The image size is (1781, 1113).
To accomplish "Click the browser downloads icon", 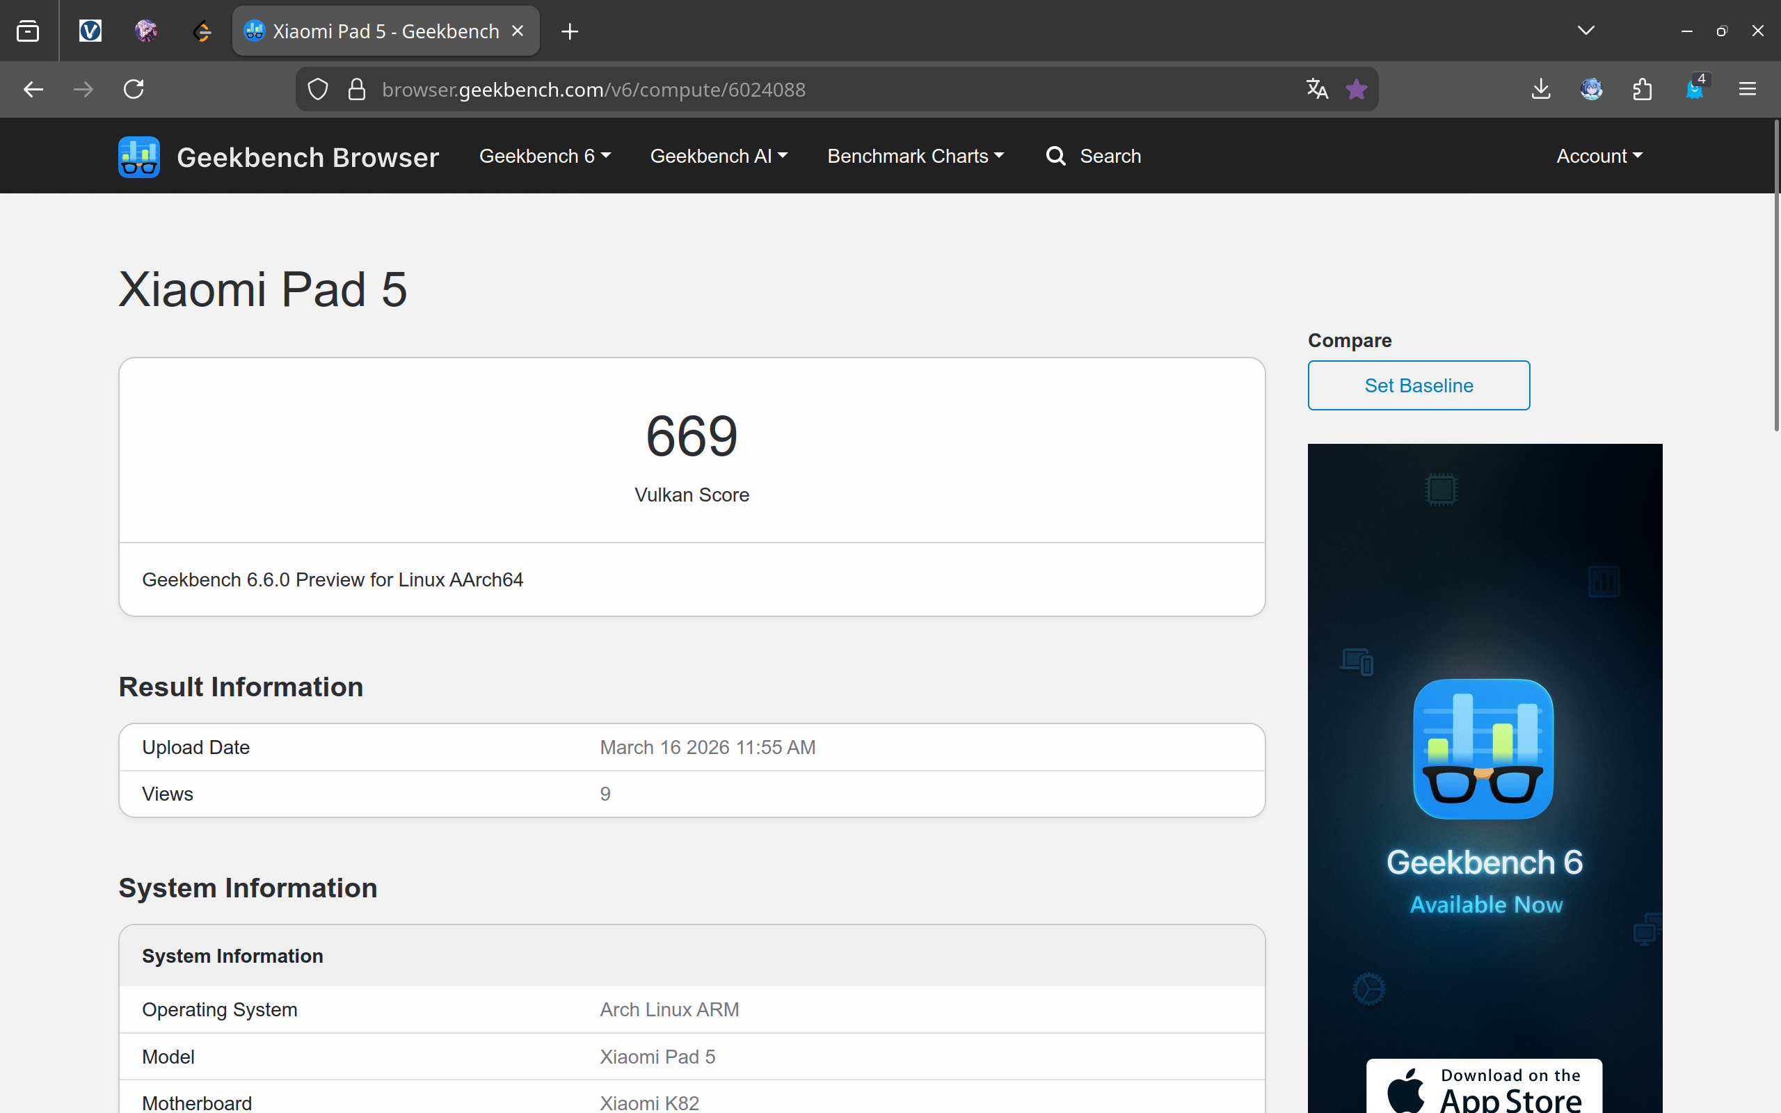I will [x=1540, y=90].
